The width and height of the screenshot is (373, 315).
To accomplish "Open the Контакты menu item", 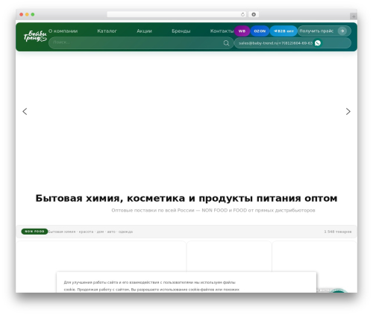I will coord(222,31).
